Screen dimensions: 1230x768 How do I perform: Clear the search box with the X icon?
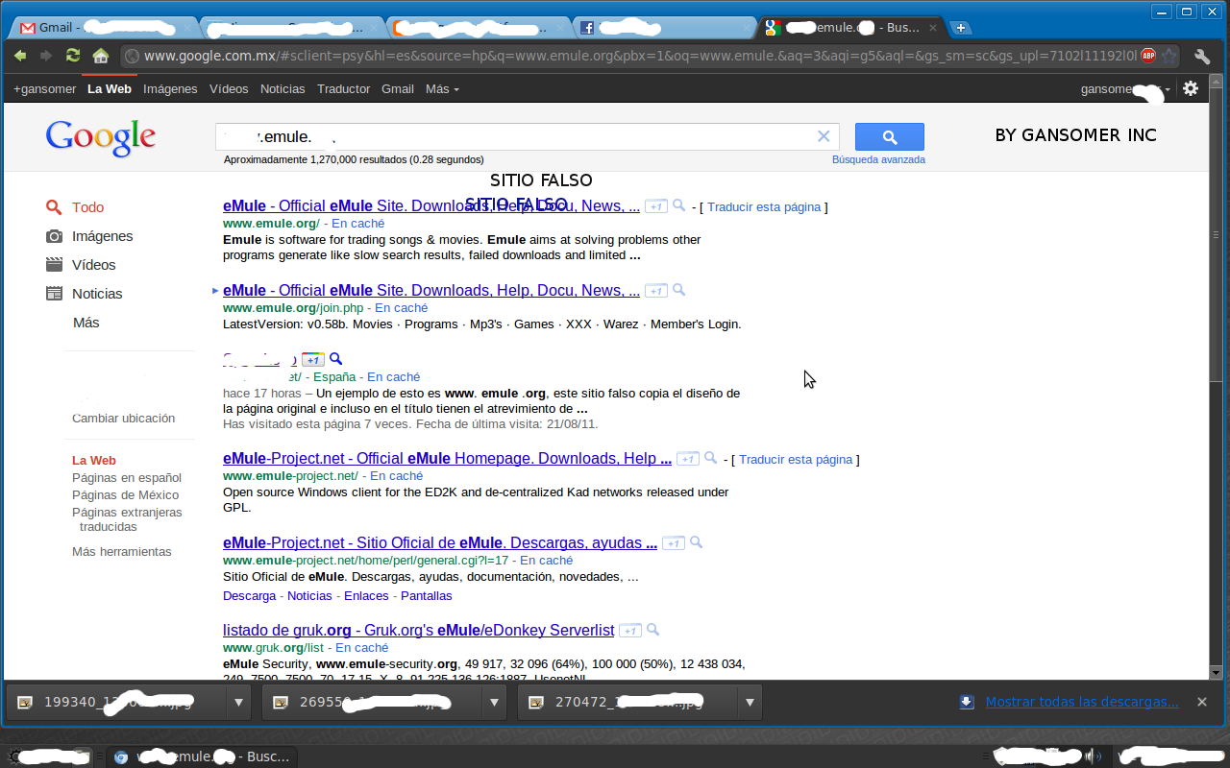click(824, 136)
